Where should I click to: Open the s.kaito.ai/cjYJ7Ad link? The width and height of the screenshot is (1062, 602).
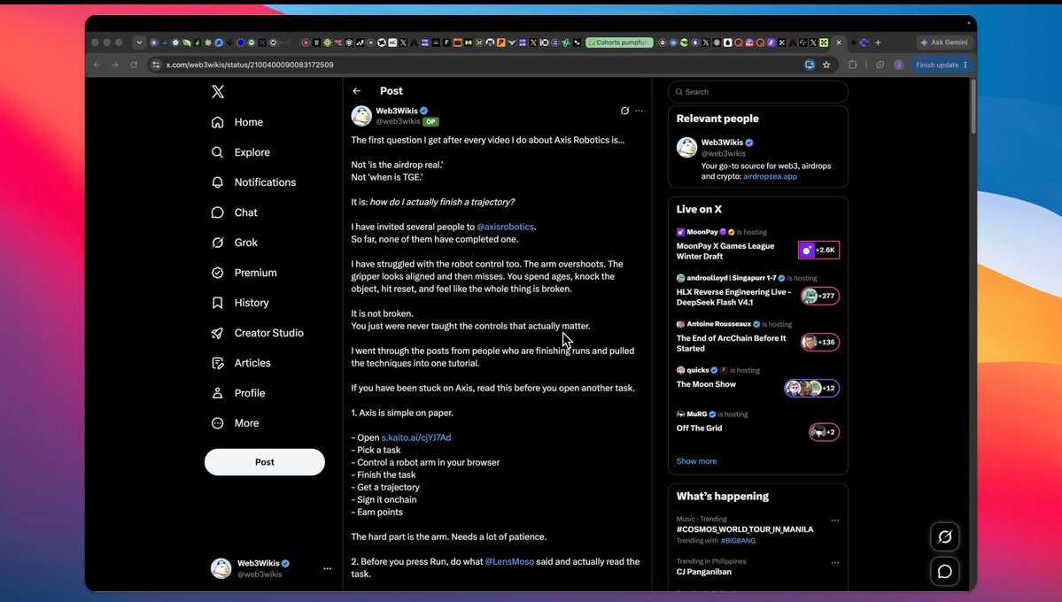click(x=416, y=437)
